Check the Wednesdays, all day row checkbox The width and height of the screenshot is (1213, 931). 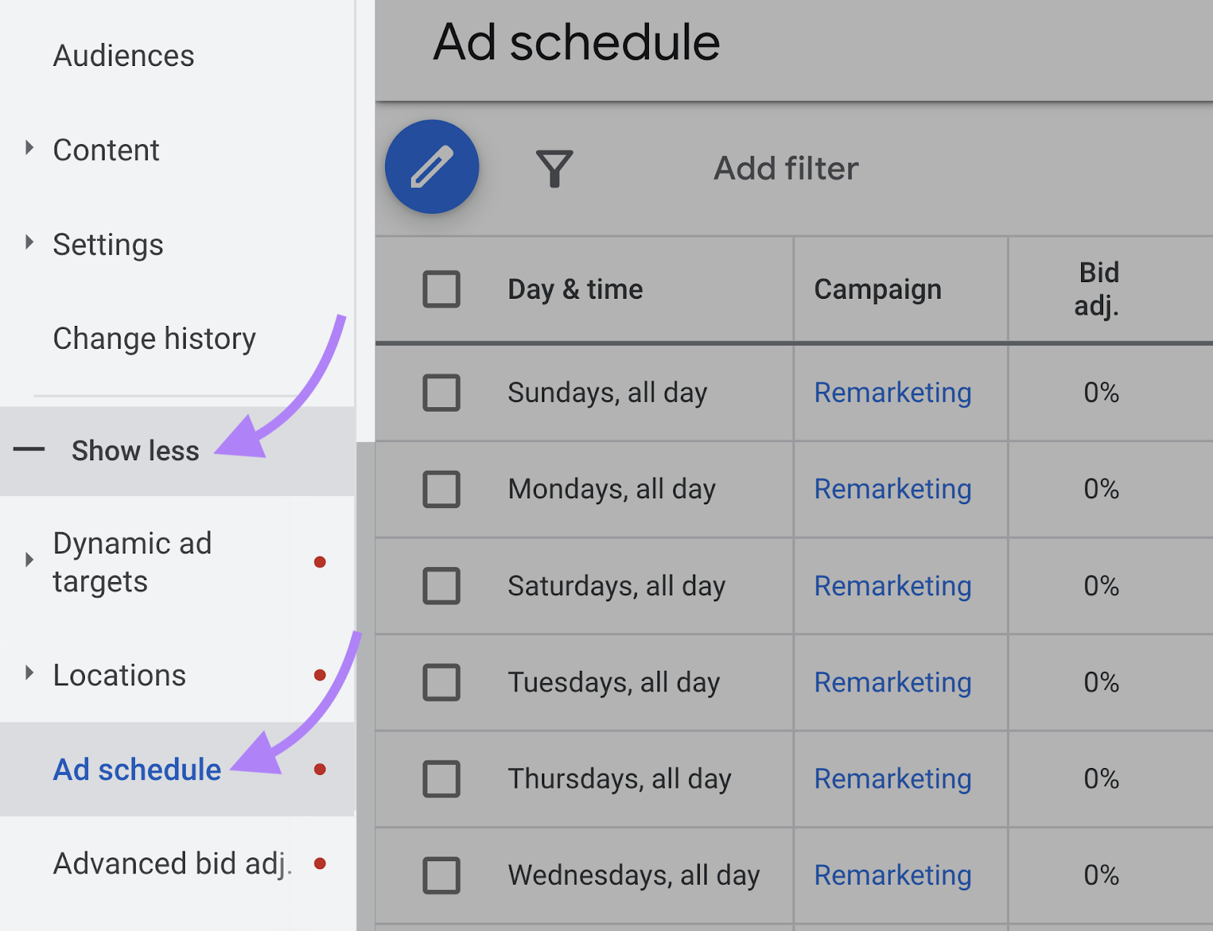click(442, 875)
